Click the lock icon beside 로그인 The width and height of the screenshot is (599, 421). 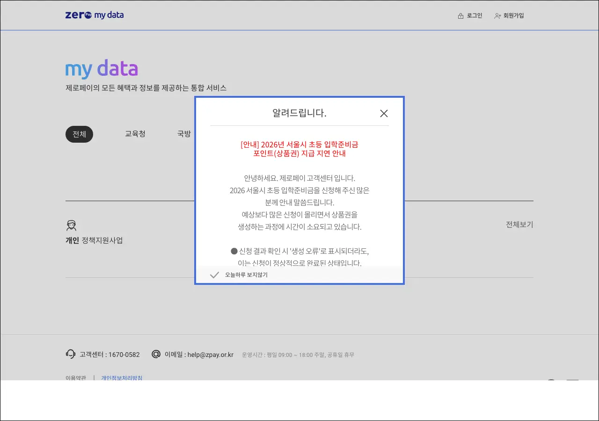[x=460, y=16]
